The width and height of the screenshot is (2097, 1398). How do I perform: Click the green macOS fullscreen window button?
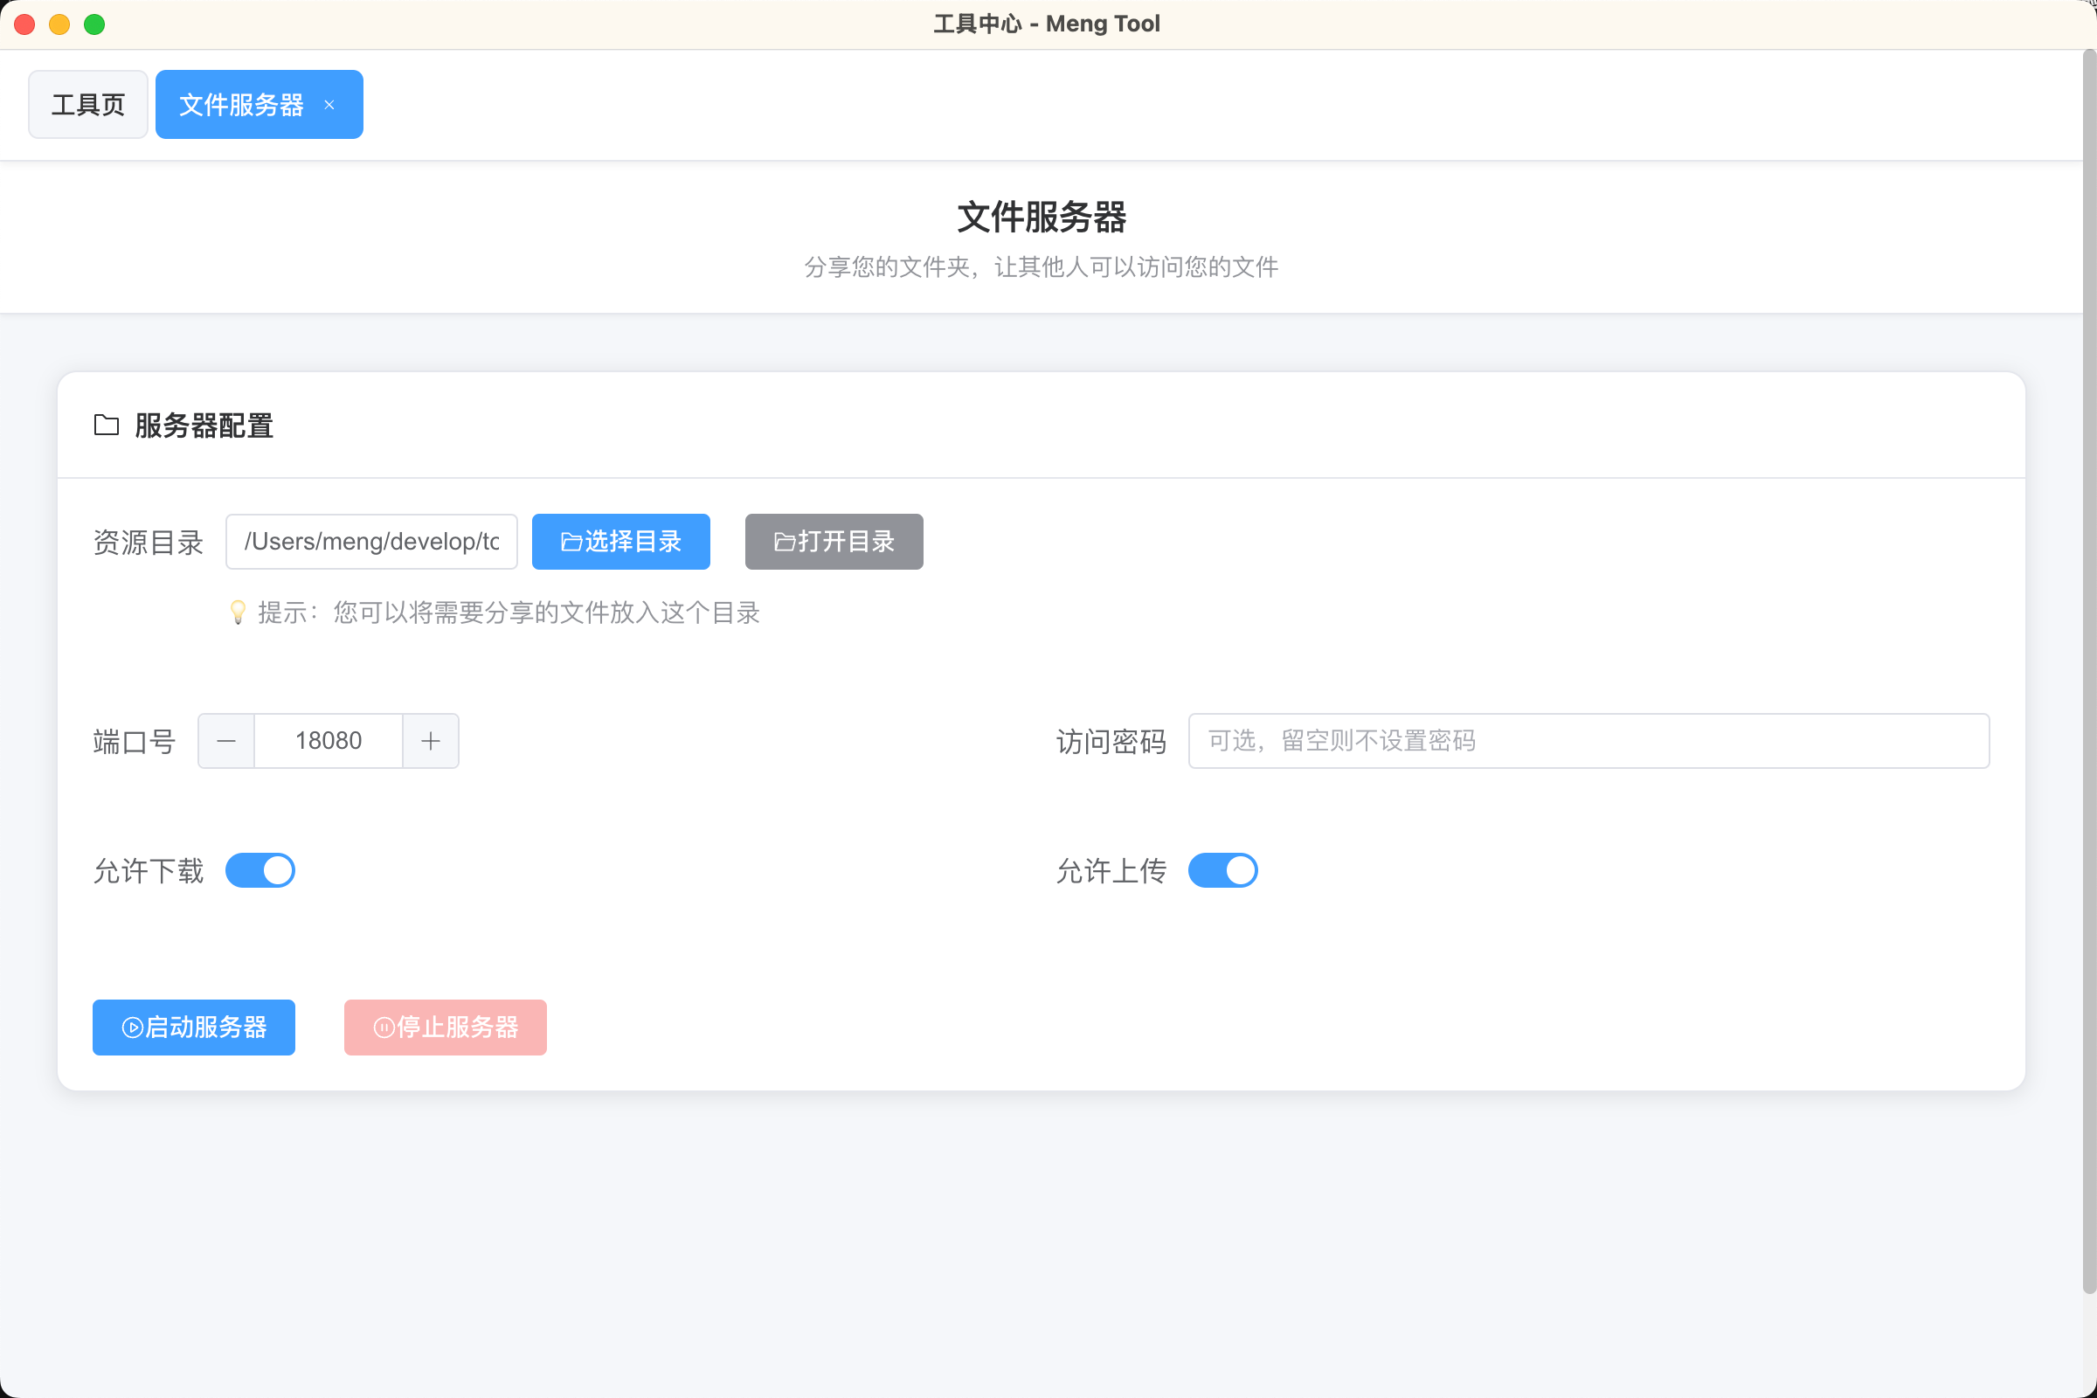pyautogui.click(x=94, y=24)
